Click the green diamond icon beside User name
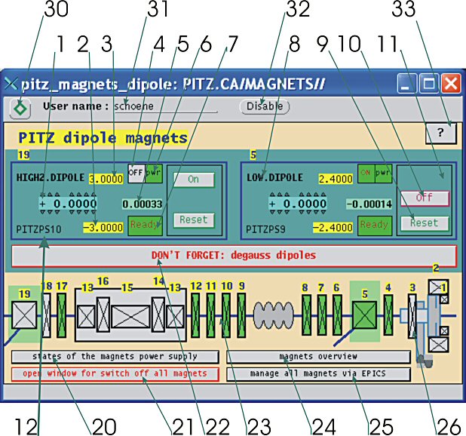Viewport: 466px width, 436px height. 20,108
